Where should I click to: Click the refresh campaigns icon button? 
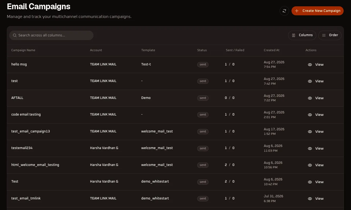pyautogui.click(x=284, y=11)
